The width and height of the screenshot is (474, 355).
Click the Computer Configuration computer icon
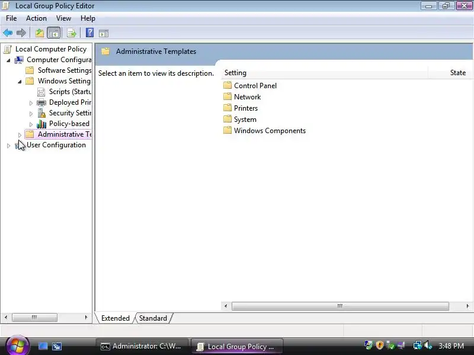coord(19,60)
